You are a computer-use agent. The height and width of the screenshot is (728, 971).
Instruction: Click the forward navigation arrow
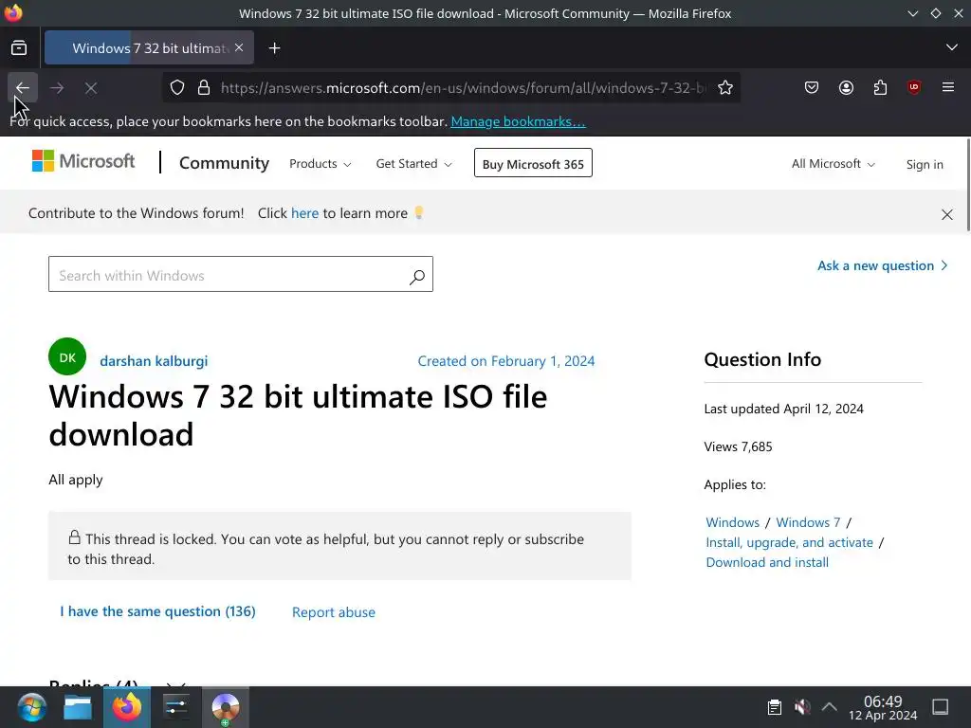coord(57,88)
